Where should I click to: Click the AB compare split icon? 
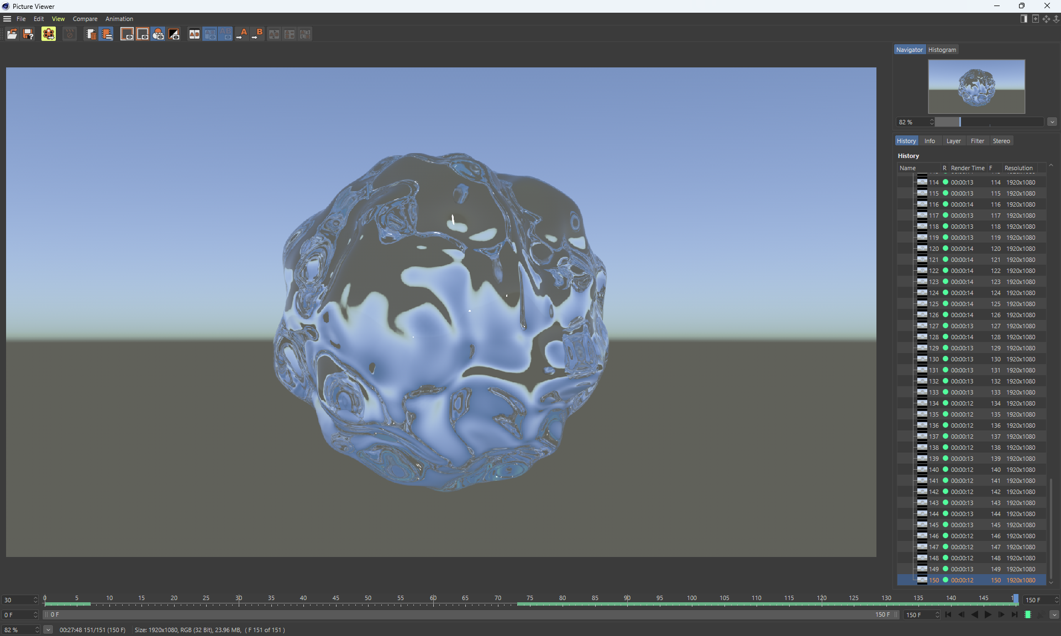[x=195, y=34]
